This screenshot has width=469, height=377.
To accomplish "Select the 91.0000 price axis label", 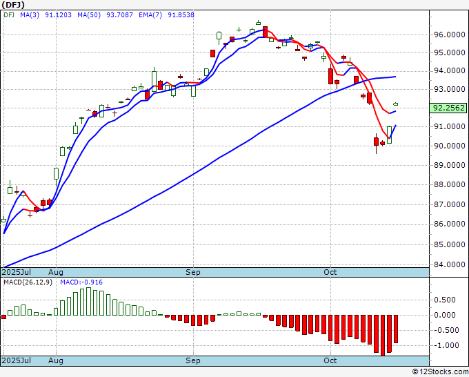I will (450, 126).
